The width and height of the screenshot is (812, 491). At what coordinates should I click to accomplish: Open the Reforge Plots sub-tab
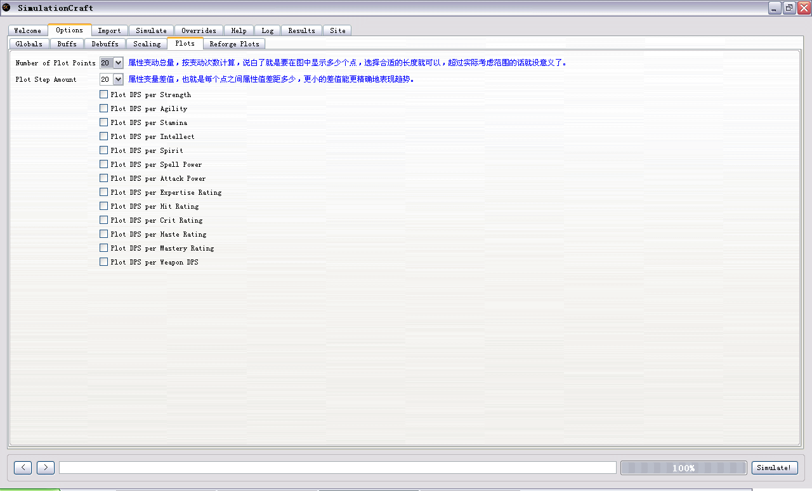pos(235,44)
